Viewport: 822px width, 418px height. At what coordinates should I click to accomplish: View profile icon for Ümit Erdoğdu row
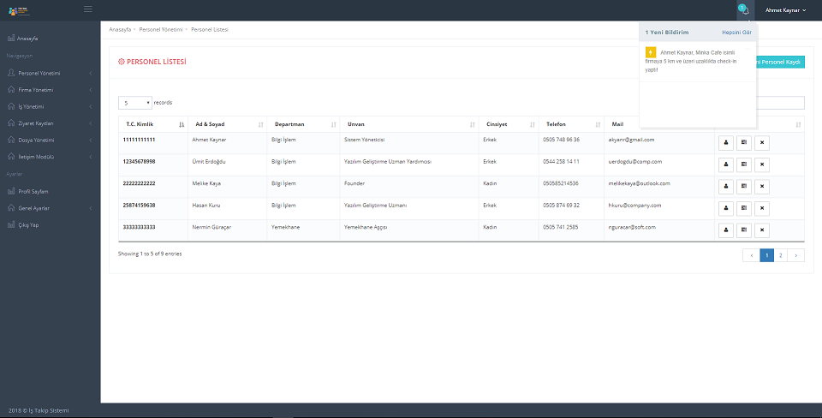point(725,164)
